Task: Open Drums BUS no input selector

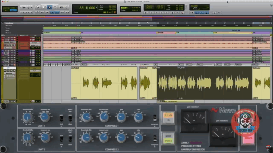Action: (35, 43)
